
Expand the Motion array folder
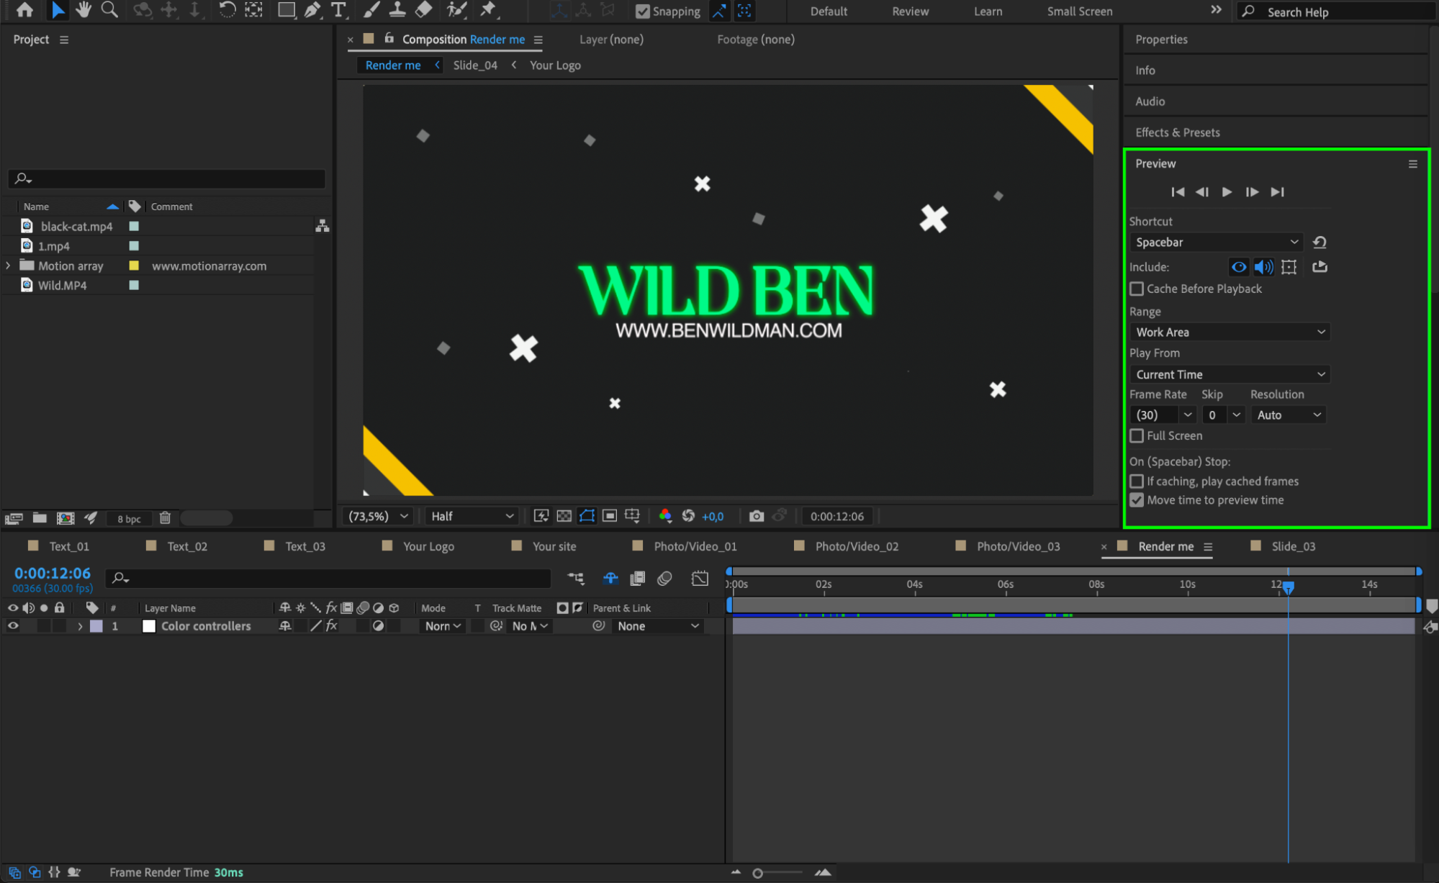click(8, 266)
